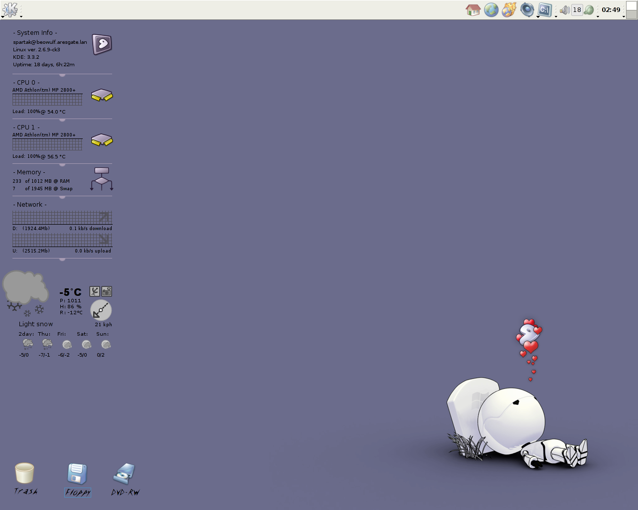Click the 2day forecast icon
Screen dimensions: 638x510
28,344
